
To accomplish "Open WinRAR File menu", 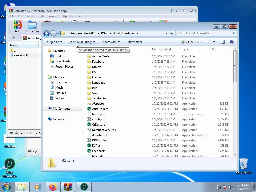I will 12,16.
